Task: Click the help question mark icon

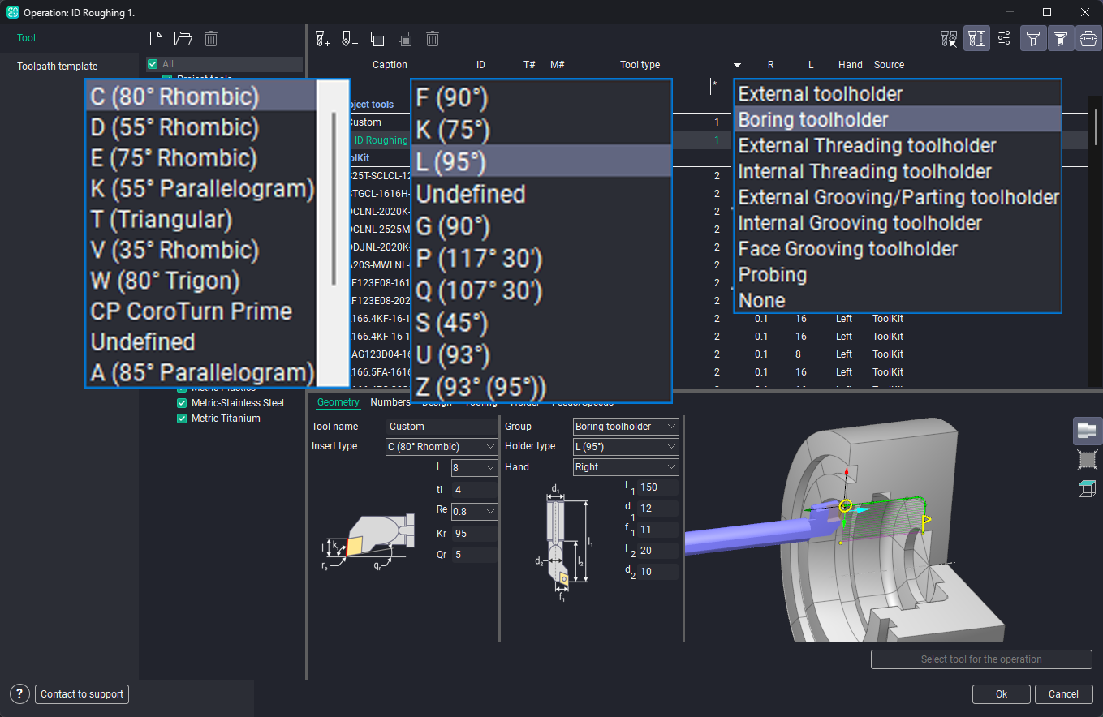Action: 20,693
